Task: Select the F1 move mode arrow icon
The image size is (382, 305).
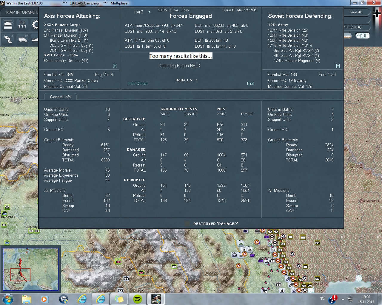Action: click(x=8, y=39)
